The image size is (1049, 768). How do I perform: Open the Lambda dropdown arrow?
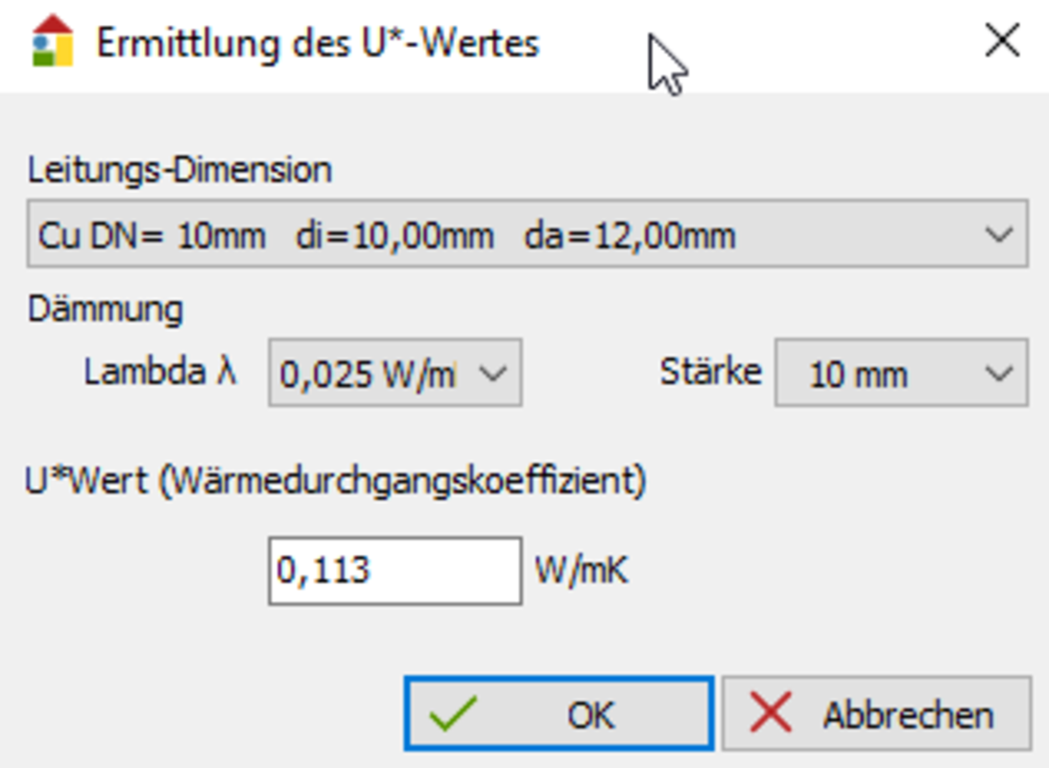(x=492, y=372)
